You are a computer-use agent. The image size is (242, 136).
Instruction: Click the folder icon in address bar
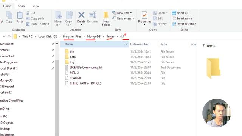[x=15, y=36]
